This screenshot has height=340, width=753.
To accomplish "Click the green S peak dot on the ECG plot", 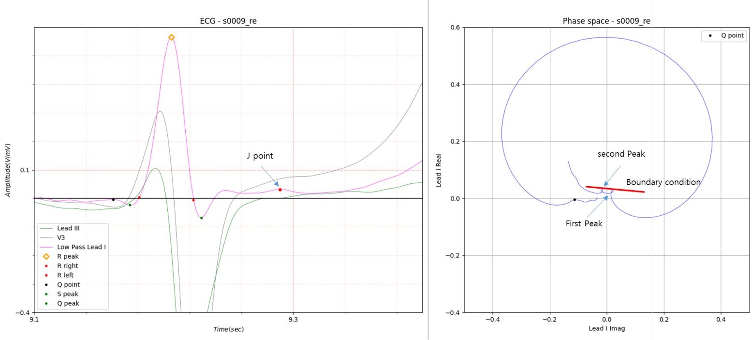I will 201,218.
